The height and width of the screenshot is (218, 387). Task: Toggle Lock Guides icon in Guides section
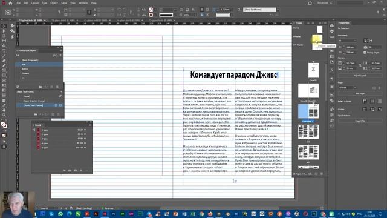coord(372,109)
